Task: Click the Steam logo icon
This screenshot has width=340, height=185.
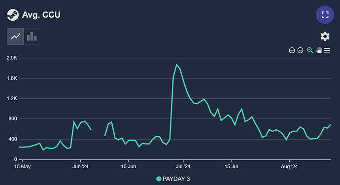Action: [x=13, y=15]
